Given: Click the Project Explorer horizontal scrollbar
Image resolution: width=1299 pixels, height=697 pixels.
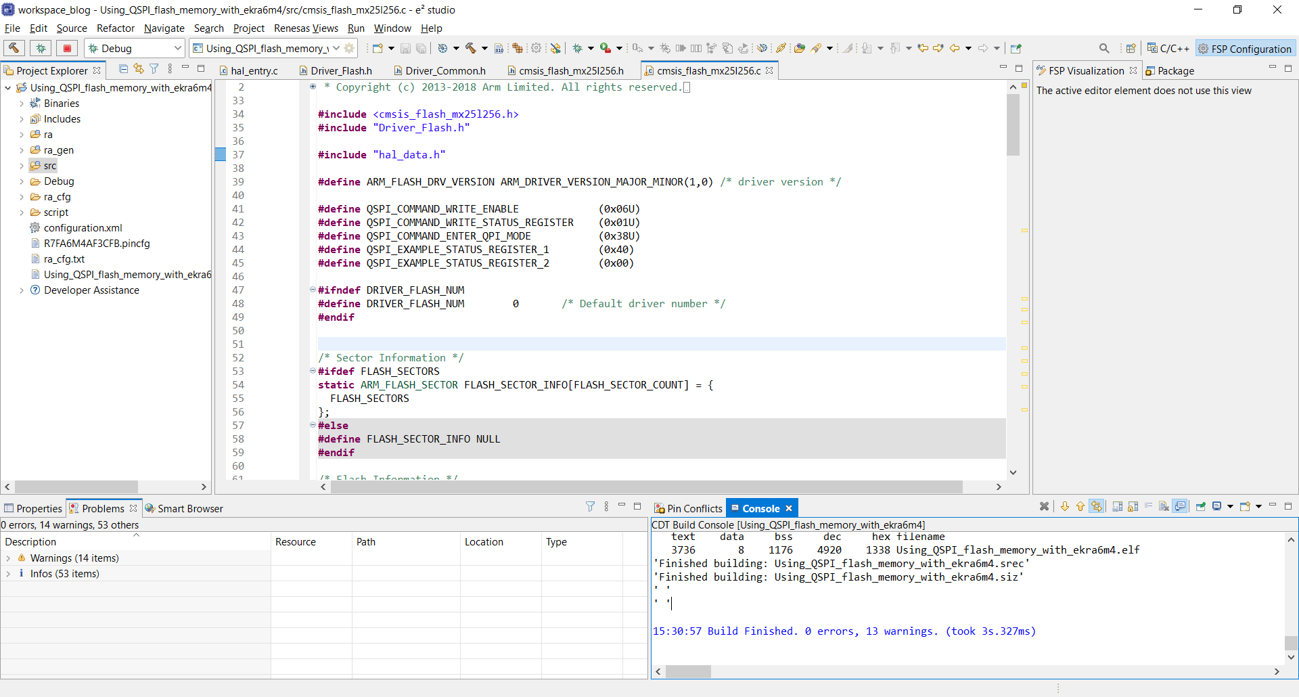Looking at the screenshot, I should (76, 487).
